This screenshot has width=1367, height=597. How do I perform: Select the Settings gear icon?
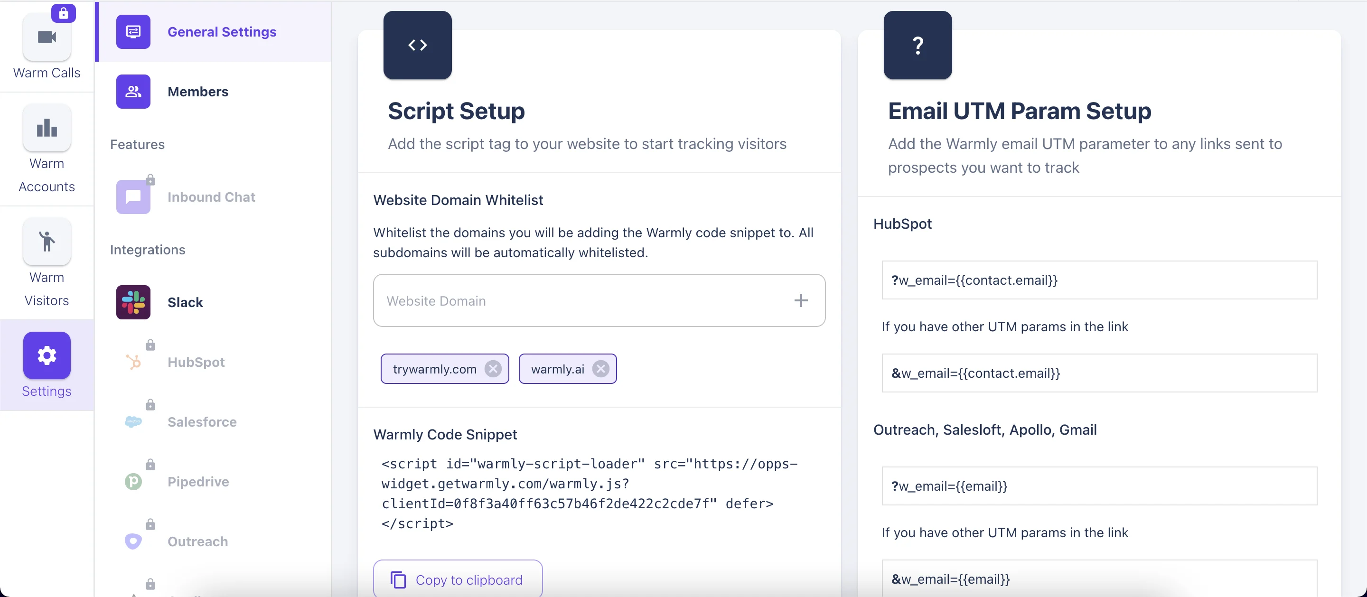click(47, 355)
